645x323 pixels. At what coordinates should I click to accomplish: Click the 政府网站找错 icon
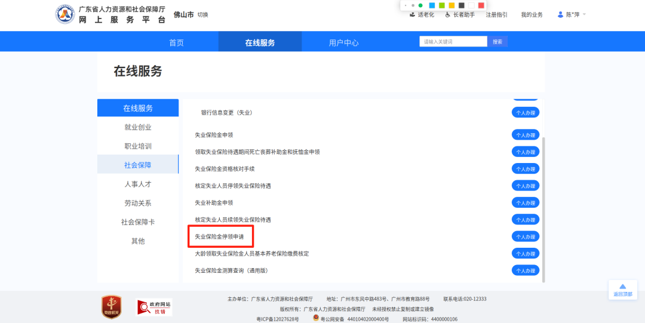pyautogui.click(x=155, y=307)
